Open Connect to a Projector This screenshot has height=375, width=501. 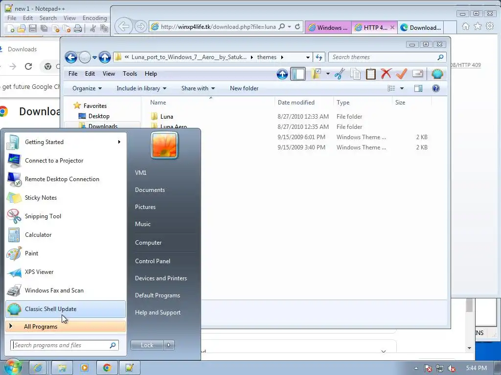point(66,160)
